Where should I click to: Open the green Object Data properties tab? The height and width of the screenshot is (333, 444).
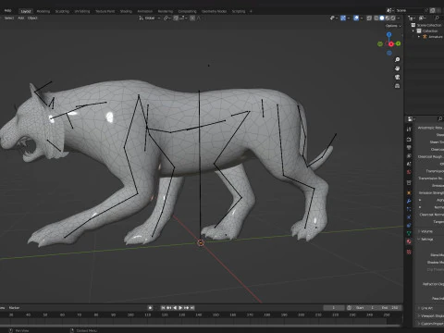(x=409, y=233)
